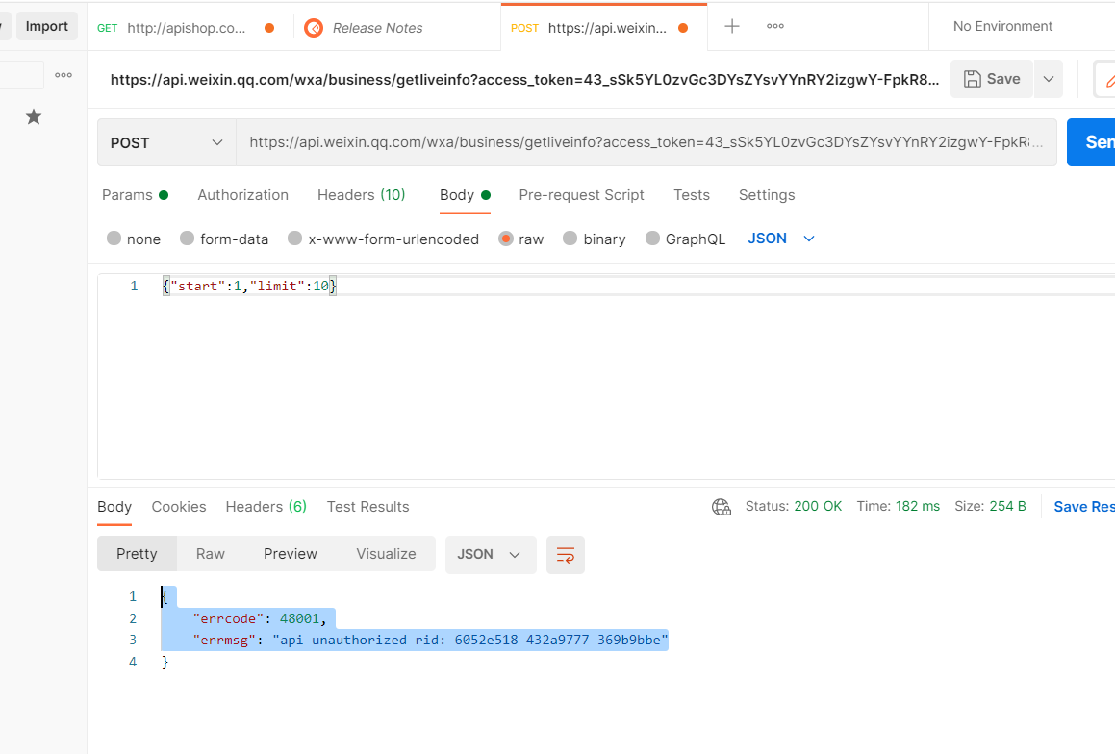This screenshot has width=1115, height=754.
Task: Click the request title URL text
Action: [x=524, y=80]
